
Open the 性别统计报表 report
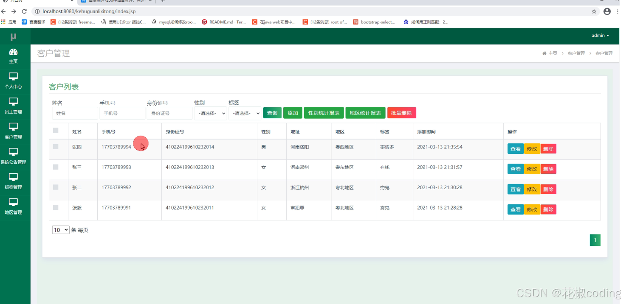324,113
